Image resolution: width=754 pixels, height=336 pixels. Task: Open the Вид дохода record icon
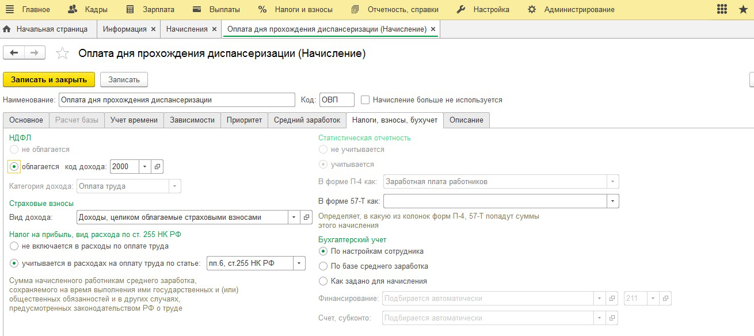(307, 217)
